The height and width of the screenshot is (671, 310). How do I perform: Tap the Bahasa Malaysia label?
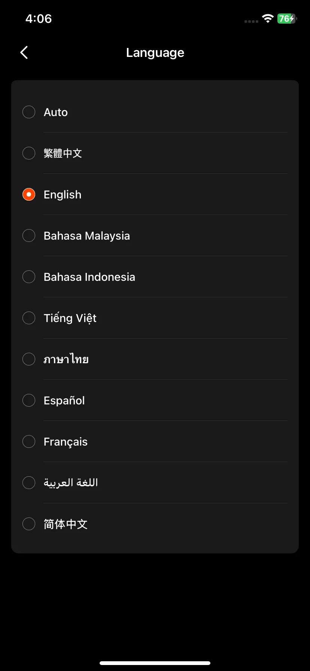[x=87, y=236]
